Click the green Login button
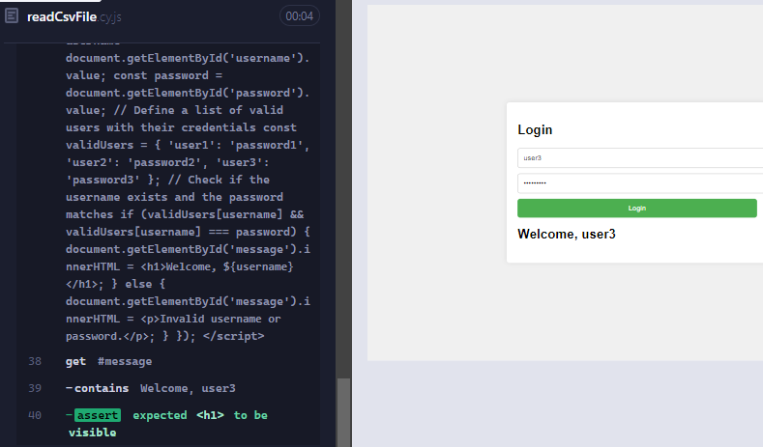 [x=637, y=208]
